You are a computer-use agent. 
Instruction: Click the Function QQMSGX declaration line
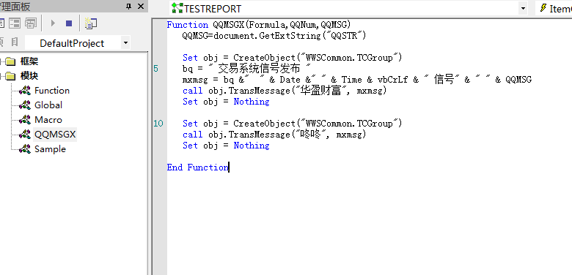pyautogui.click(x=259, y=24)
